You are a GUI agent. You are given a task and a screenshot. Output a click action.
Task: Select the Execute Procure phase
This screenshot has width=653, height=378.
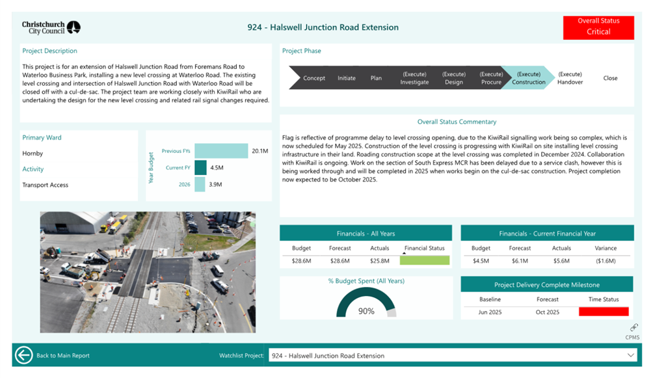[x=491, y=78]
